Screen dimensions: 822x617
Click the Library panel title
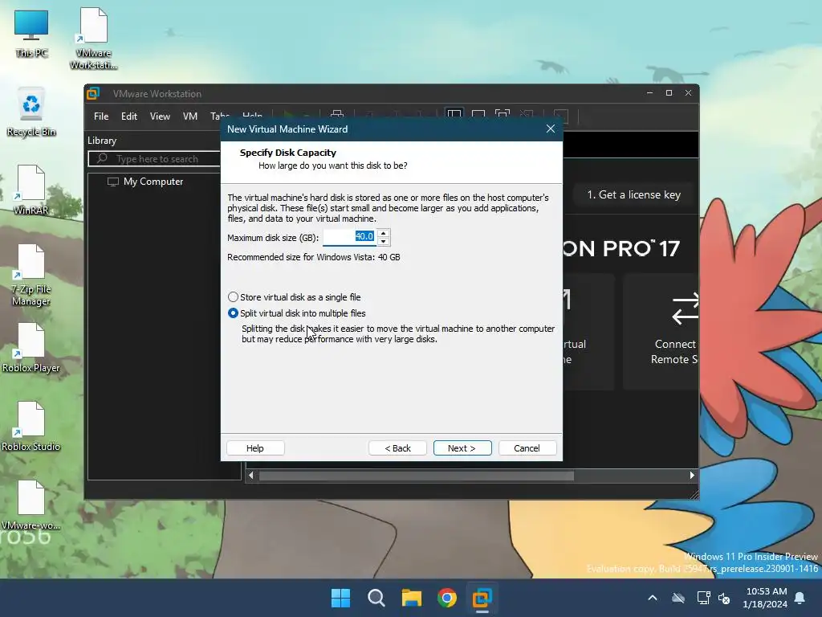(102, 141)
